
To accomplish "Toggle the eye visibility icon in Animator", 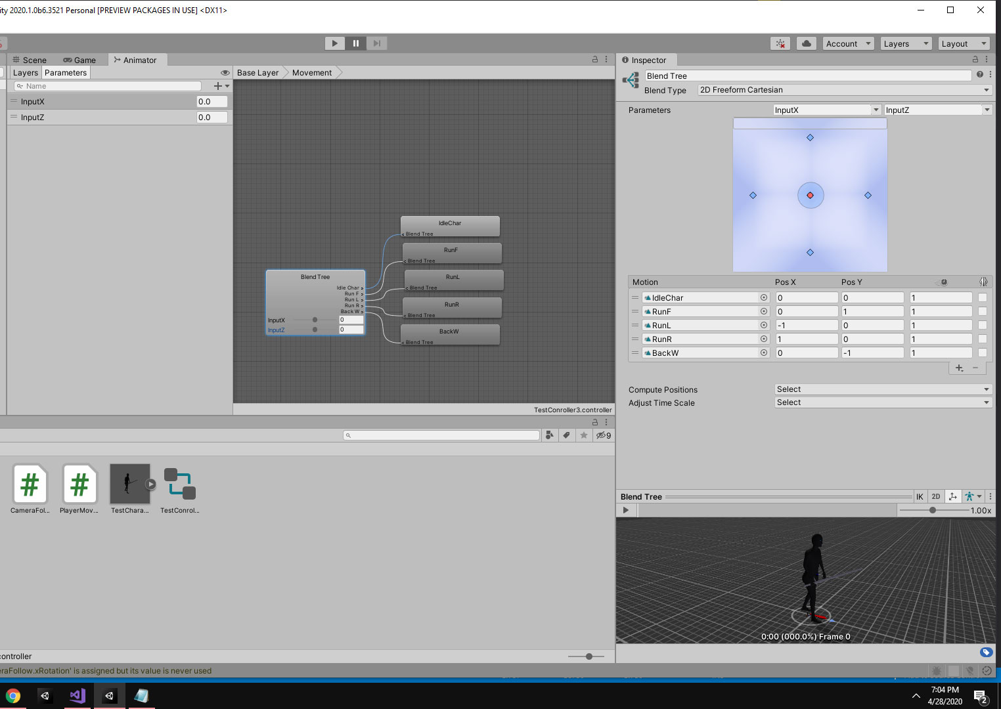I will point(225,73).
